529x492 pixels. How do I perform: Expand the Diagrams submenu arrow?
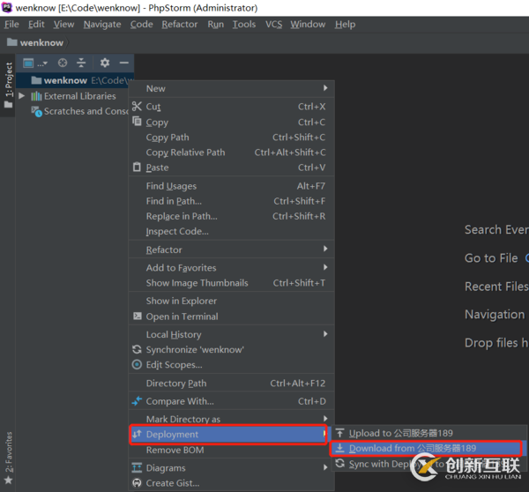point(325,467)
